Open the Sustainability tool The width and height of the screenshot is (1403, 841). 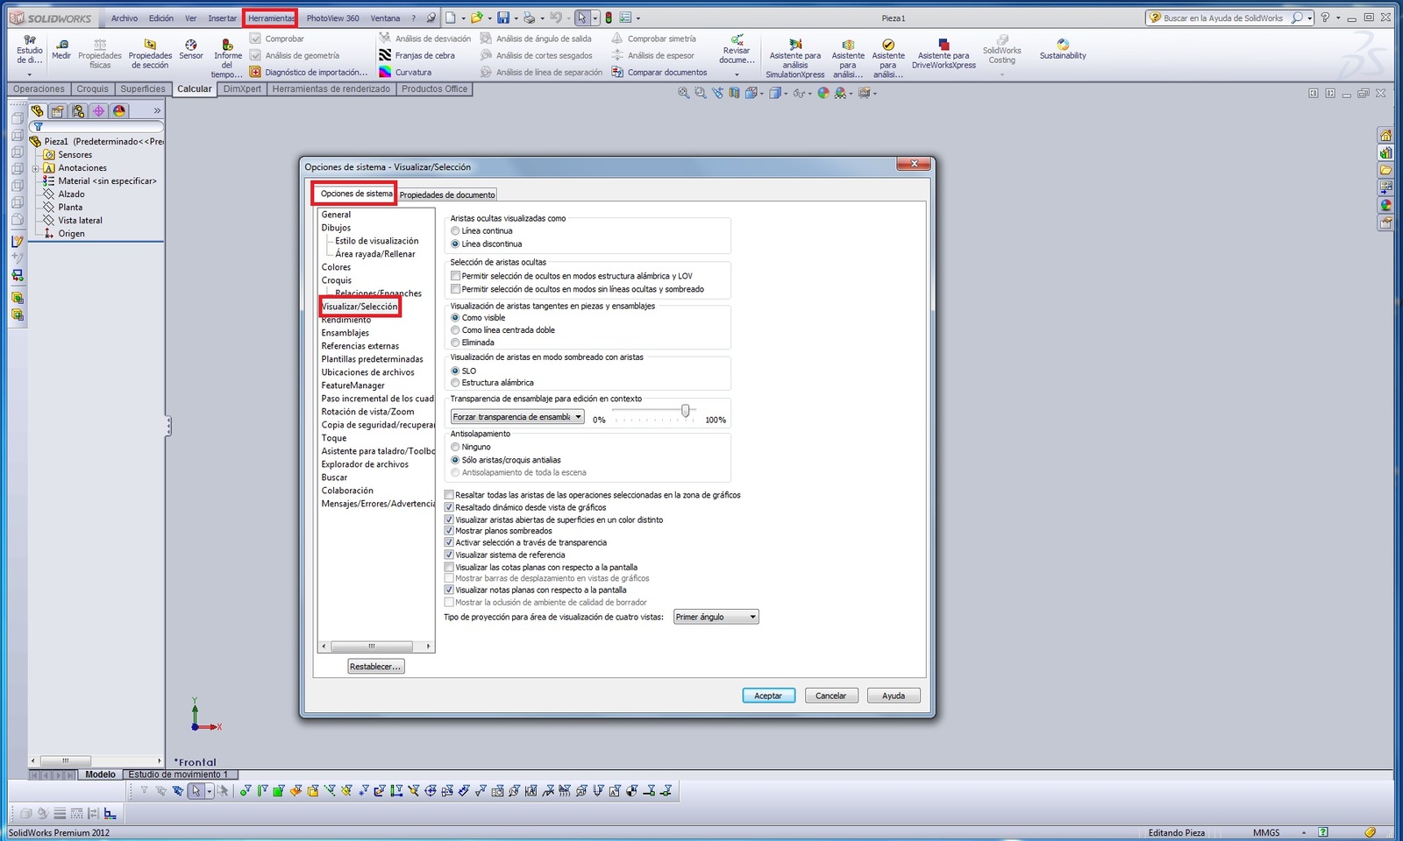1063,45
